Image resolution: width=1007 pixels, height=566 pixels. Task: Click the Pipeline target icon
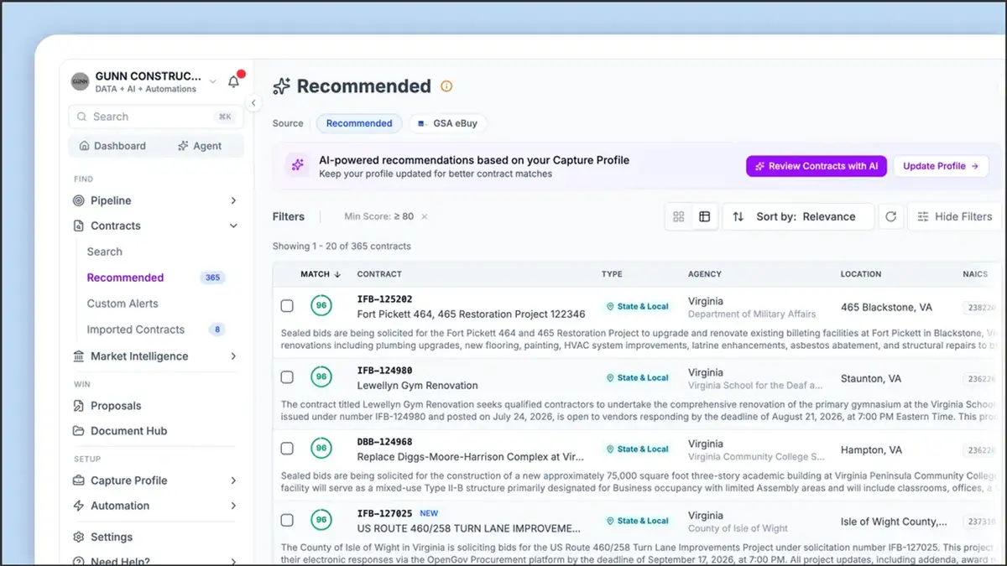tap(79, 200)
